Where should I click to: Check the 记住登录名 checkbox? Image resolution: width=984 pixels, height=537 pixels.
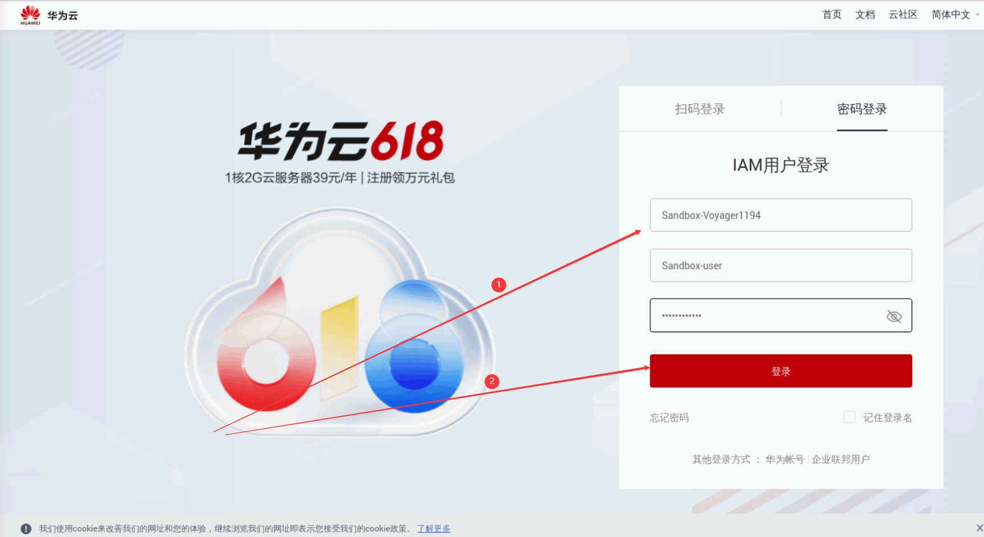click(849, 417)
